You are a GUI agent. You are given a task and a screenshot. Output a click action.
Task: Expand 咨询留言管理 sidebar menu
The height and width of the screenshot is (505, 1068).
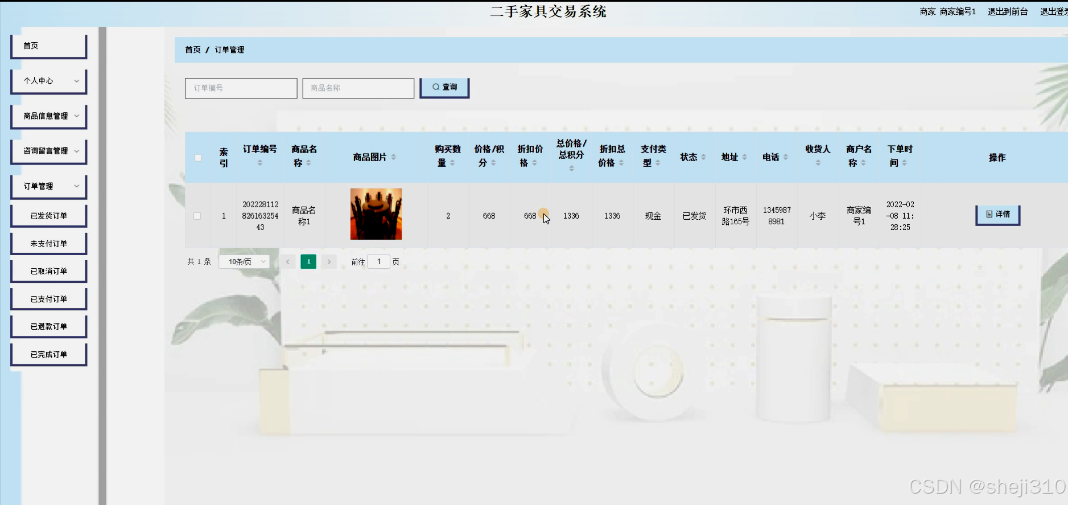(49, 151)
